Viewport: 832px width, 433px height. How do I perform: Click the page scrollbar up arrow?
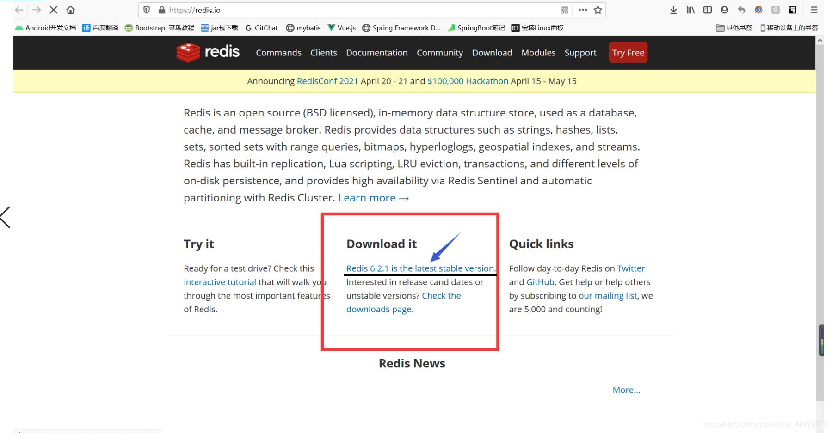(820, 40)
